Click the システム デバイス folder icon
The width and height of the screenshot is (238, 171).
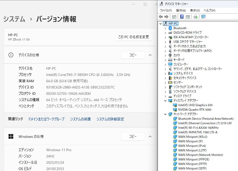(x=170, y=73)
